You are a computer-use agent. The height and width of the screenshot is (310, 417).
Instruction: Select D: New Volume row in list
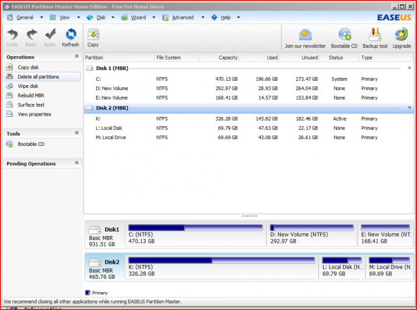tap(249, 88)
